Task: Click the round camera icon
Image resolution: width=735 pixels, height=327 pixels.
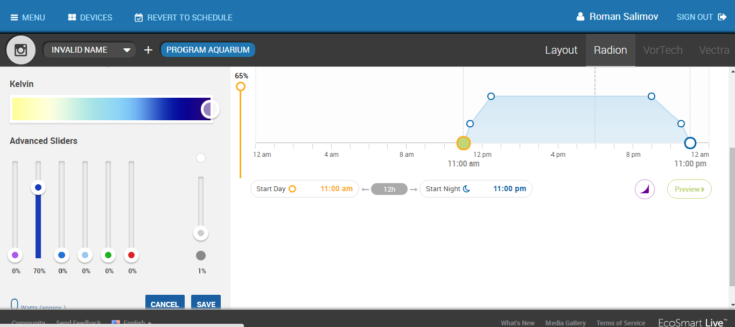Action: point(21,50)
